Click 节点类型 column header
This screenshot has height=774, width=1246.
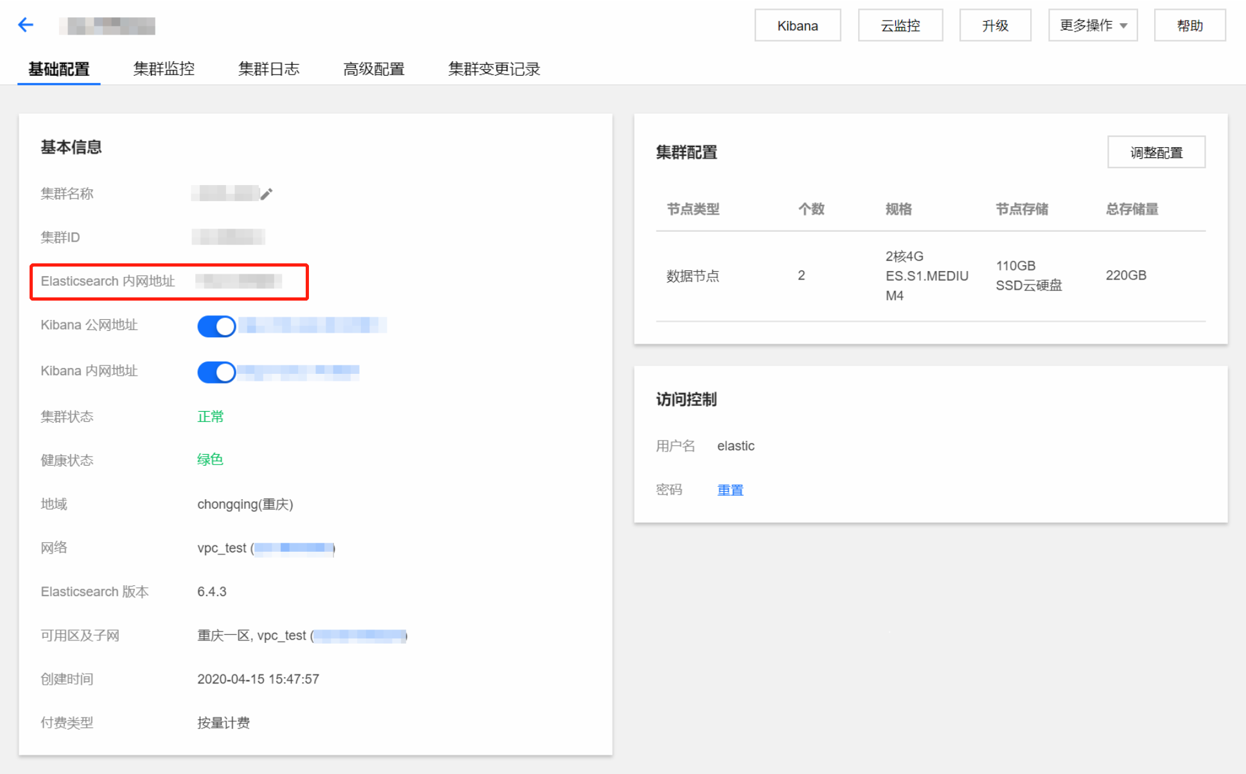(x=692, y=209)
